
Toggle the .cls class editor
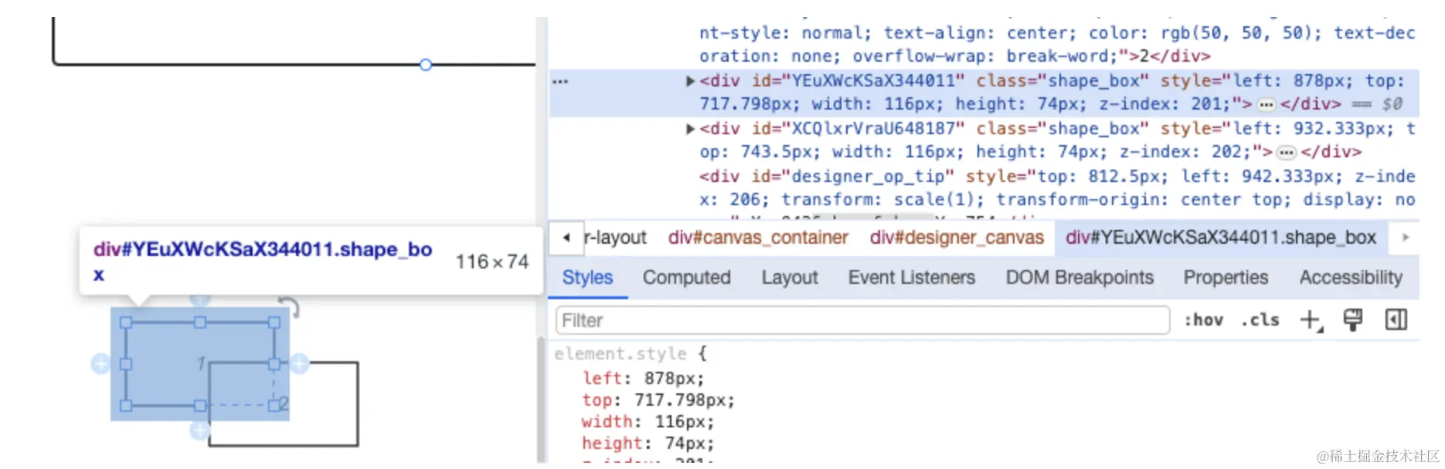pos(1260,320)
